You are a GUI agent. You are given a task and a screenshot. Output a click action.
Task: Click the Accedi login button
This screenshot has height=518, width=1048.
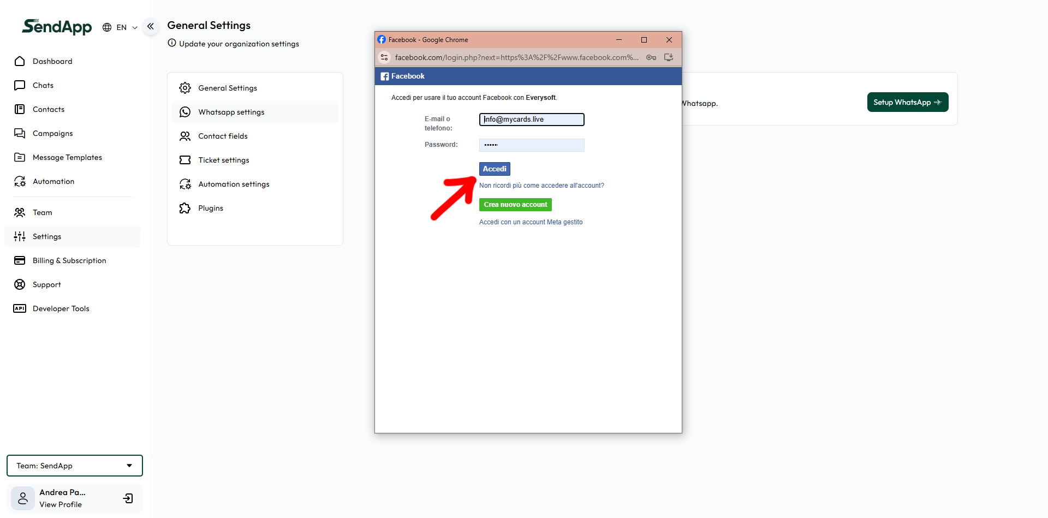coord(495,169)
